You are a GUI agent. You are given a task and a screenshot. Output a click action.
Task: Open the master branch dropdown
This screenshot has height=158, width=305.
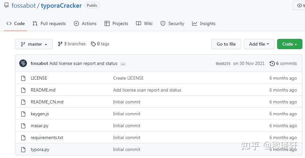click(x=34, y=44)
